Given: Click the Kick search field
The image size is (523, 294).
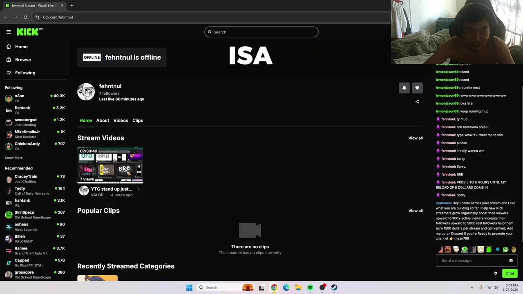Looking at the screenshot, I should [261, 32].
